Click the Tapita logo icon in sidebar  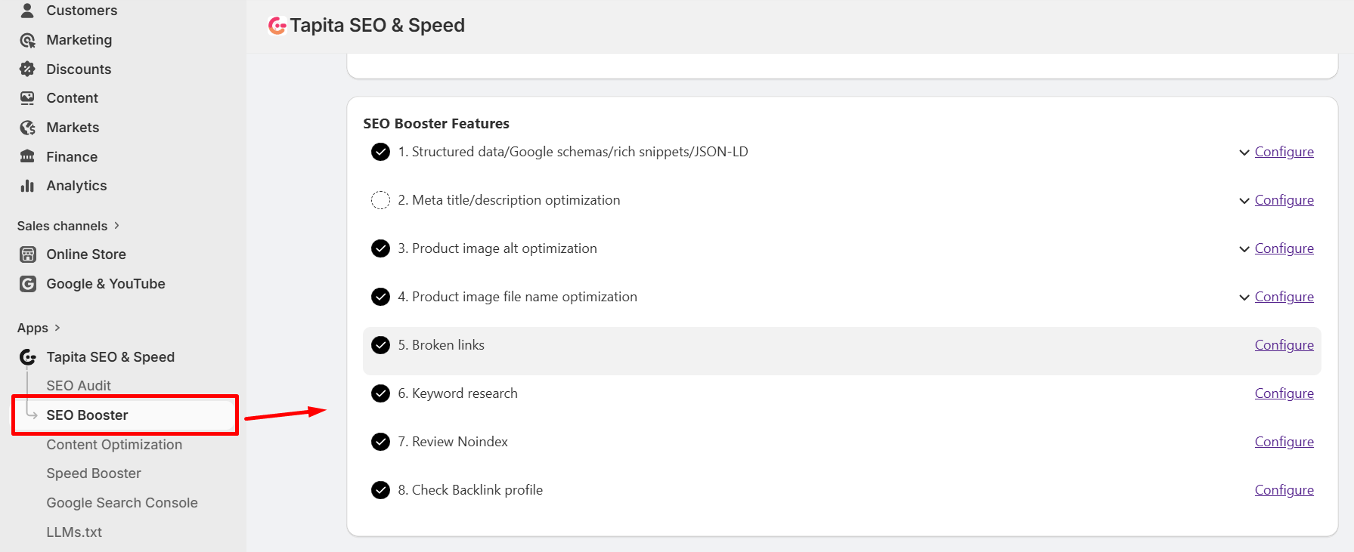[27, 357]
